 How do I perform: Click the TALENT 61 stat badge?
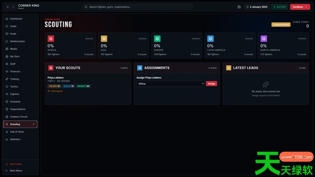click(x=54, y=86)
